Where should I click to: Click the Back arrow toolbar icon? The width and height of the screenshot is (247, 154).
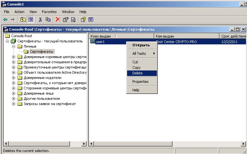tap(5, 20)
